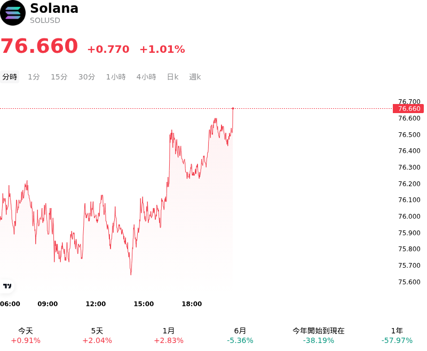Show the 1月 +2.83% performance range

coord(169,336)
